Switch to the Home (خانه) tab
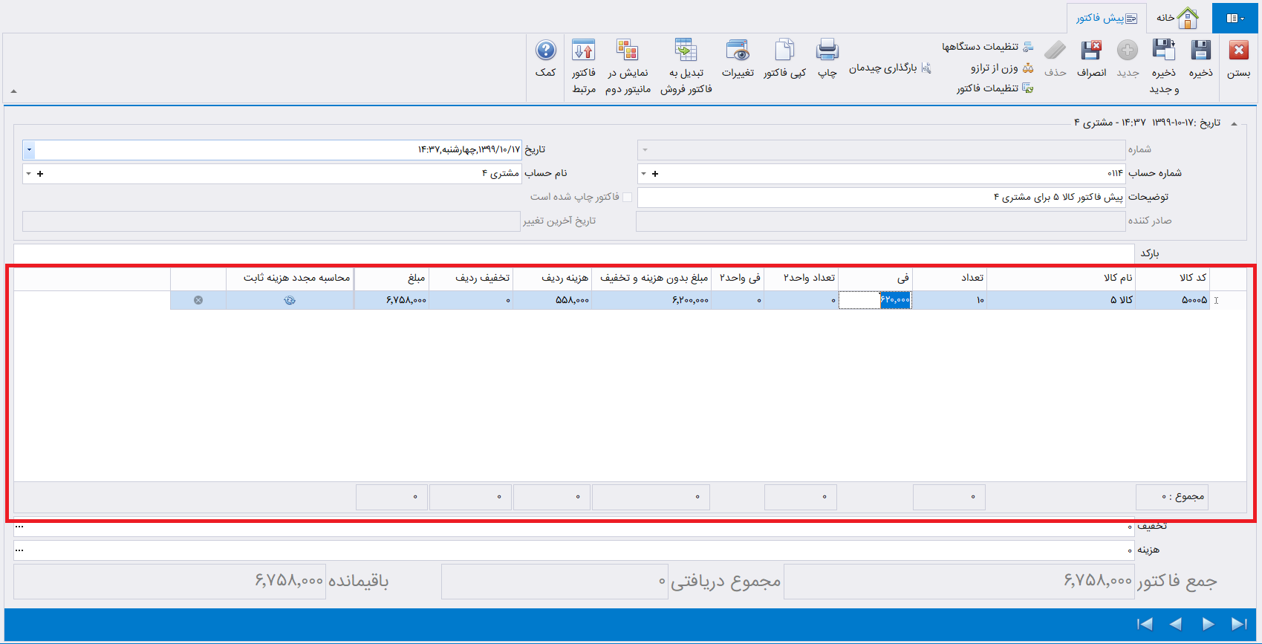 1177,18
